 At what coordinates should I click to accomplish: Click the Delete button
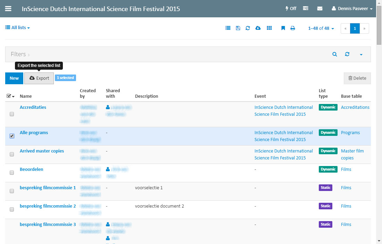[357, 78]
